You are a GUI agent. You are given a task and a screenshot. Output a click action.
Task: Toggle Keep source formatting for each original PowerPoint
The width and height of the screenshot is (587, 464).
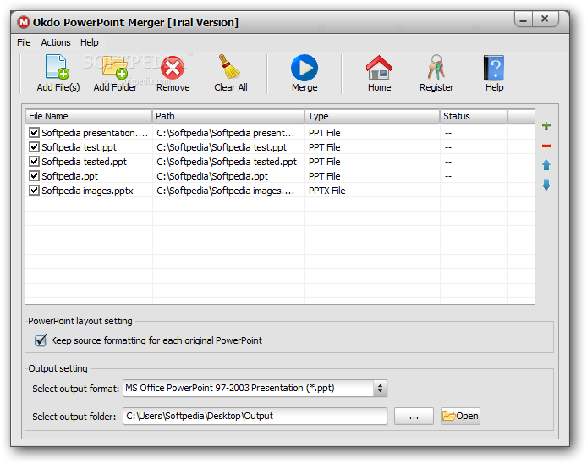tap(41, 340)
